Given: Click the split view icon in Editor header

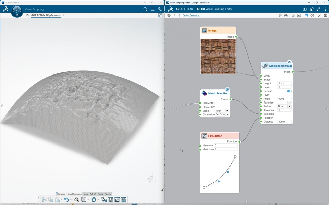Looking at the screenshot, I should tap(305, 9).
